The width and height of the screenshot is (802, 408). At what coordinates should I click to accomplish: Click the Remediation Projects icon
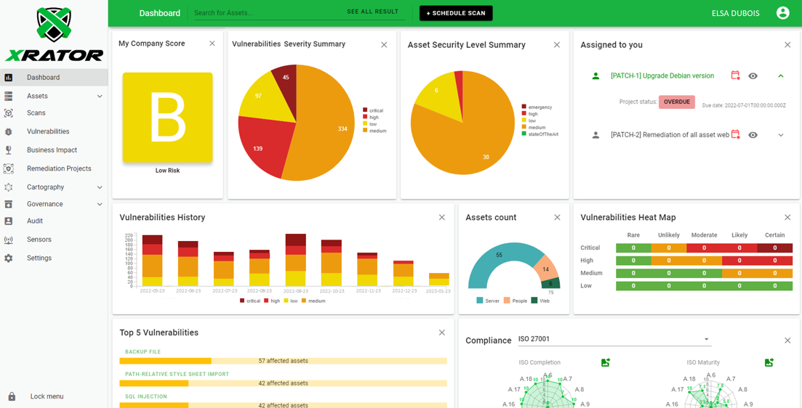pos(8,168)
